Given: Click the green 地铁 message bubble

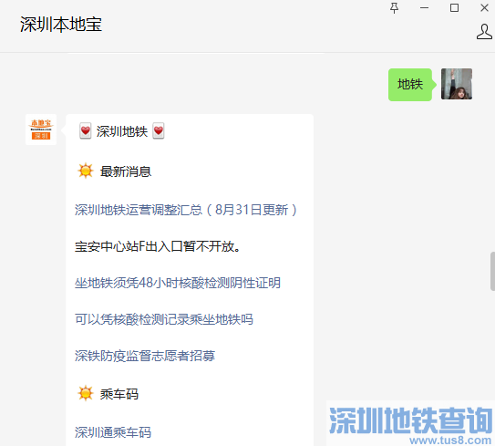Looking at the screenshot, I should [410, 84].
